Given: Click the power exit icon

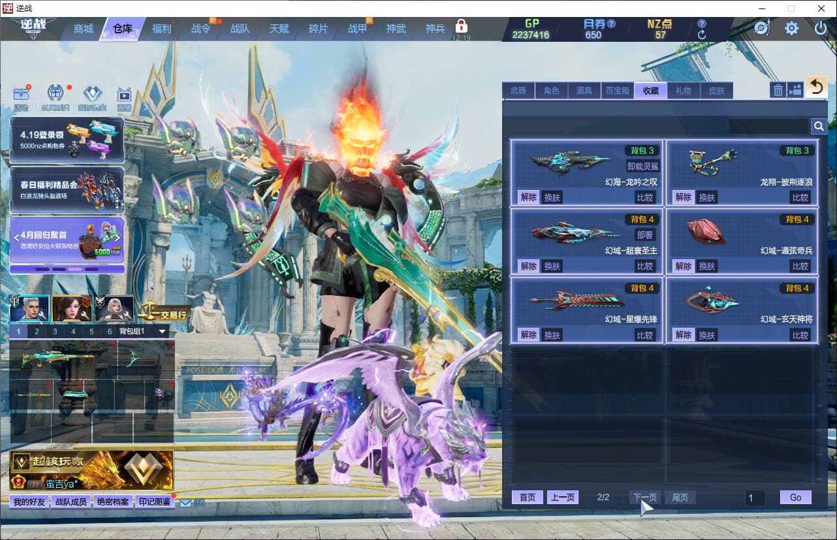Looking at the screenshot, I should (821, 28).
